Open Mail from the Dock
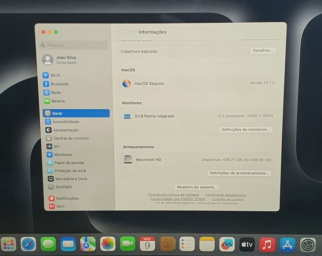This screenshot has width=322, height=256. 68,244
